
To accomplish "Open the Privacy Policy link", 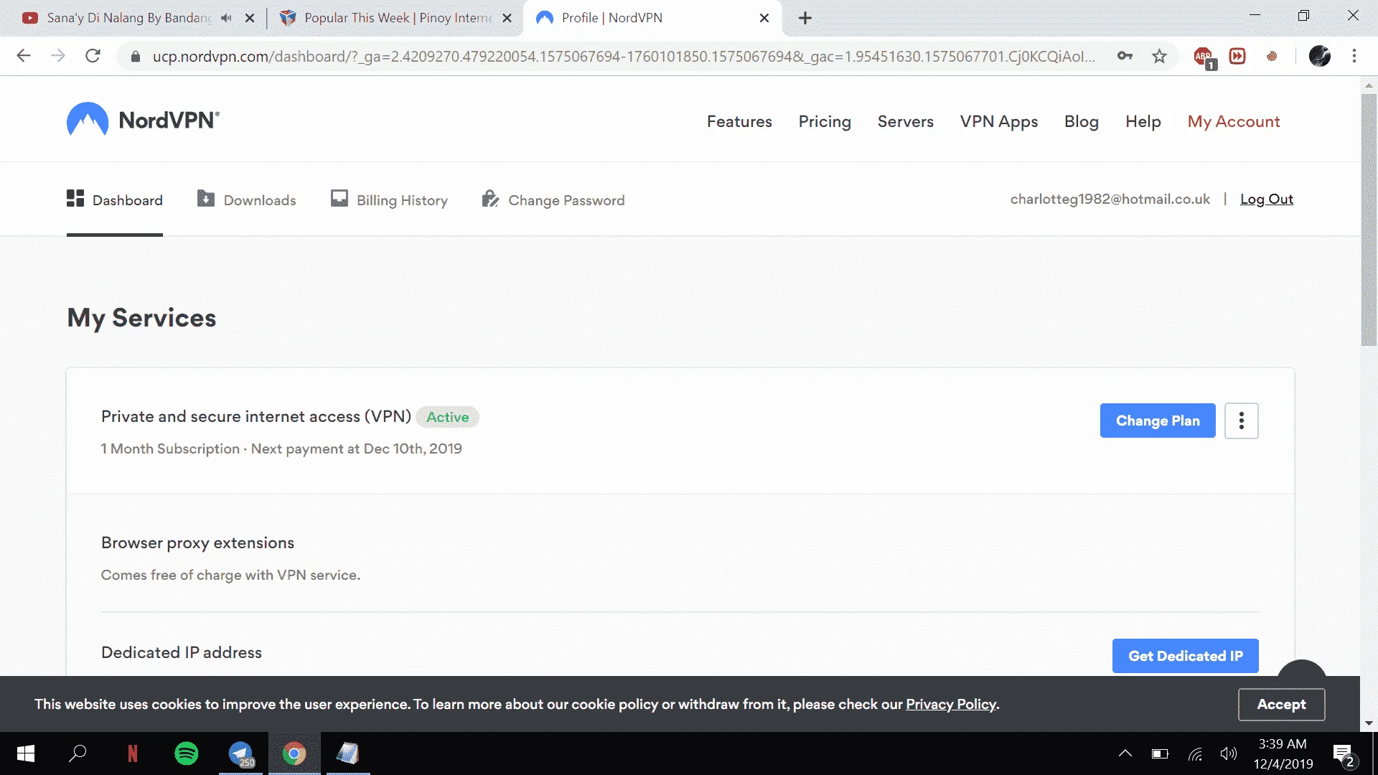I will click(951, 704).
